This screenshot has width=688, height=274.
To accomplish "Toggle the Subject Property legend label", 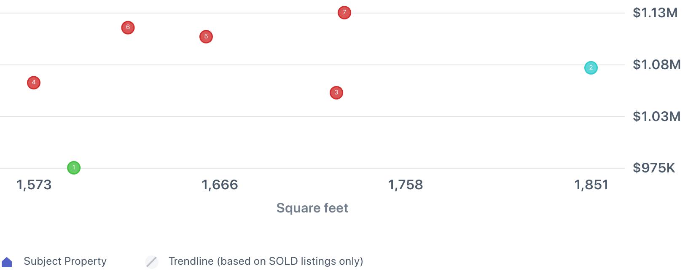I will (65, 261).
